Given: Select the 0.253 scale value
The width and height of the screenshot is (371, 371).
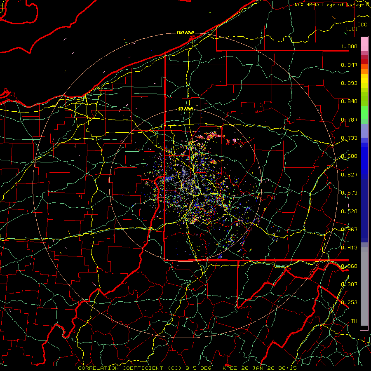Looking at the screenshot, I should click(x=349, y=303).
